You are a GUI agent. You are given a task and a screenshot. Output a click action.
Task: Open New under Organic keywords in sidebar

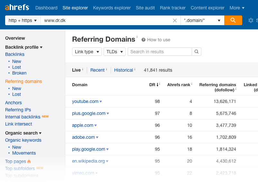17,147
